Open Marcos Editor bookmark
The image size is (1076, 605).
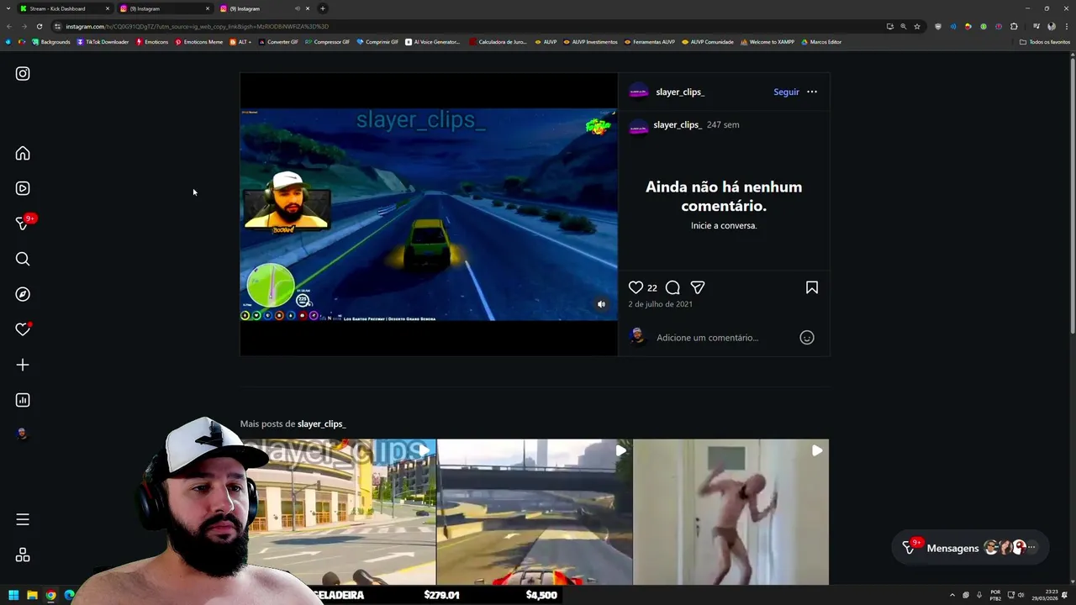[x=821, y=42]
